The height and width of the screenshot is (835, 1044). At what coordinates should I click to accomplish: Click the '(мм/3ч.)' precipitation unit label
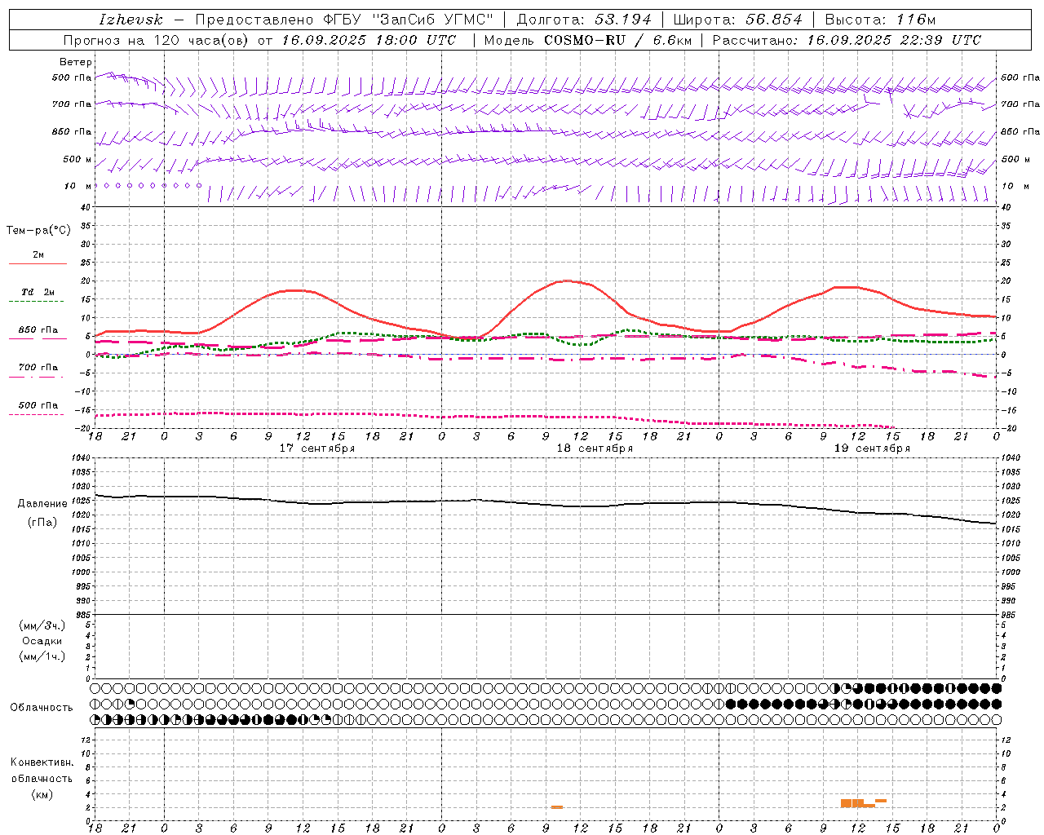[42, 625]
